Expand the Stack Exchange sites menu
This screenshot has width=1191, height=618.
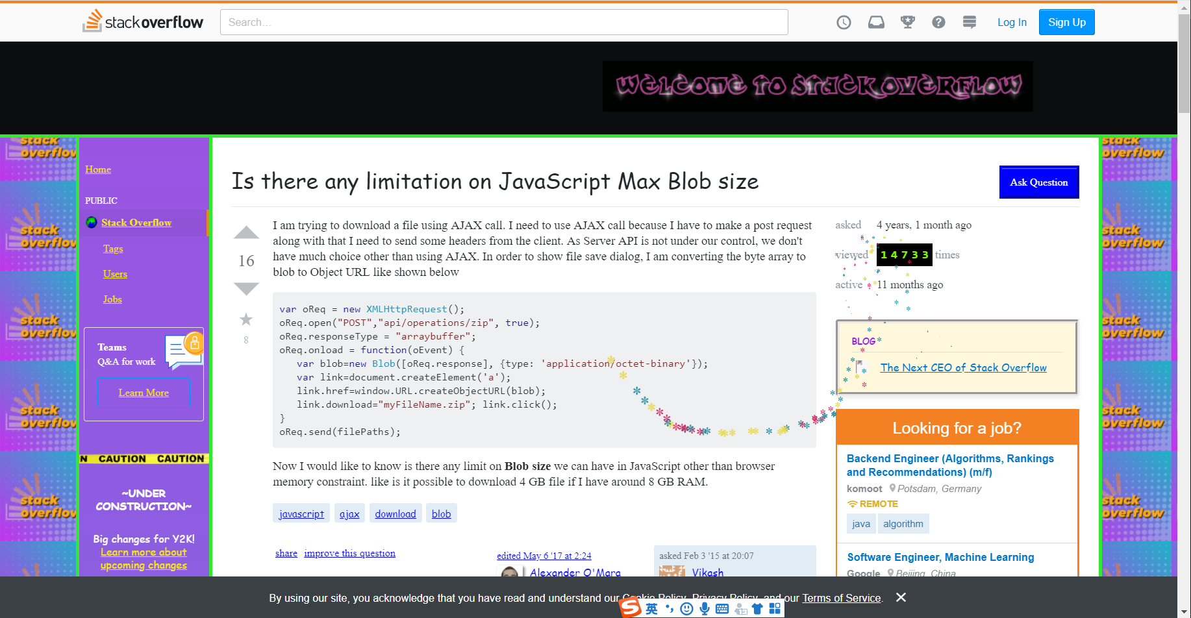[x=970, y=21]
